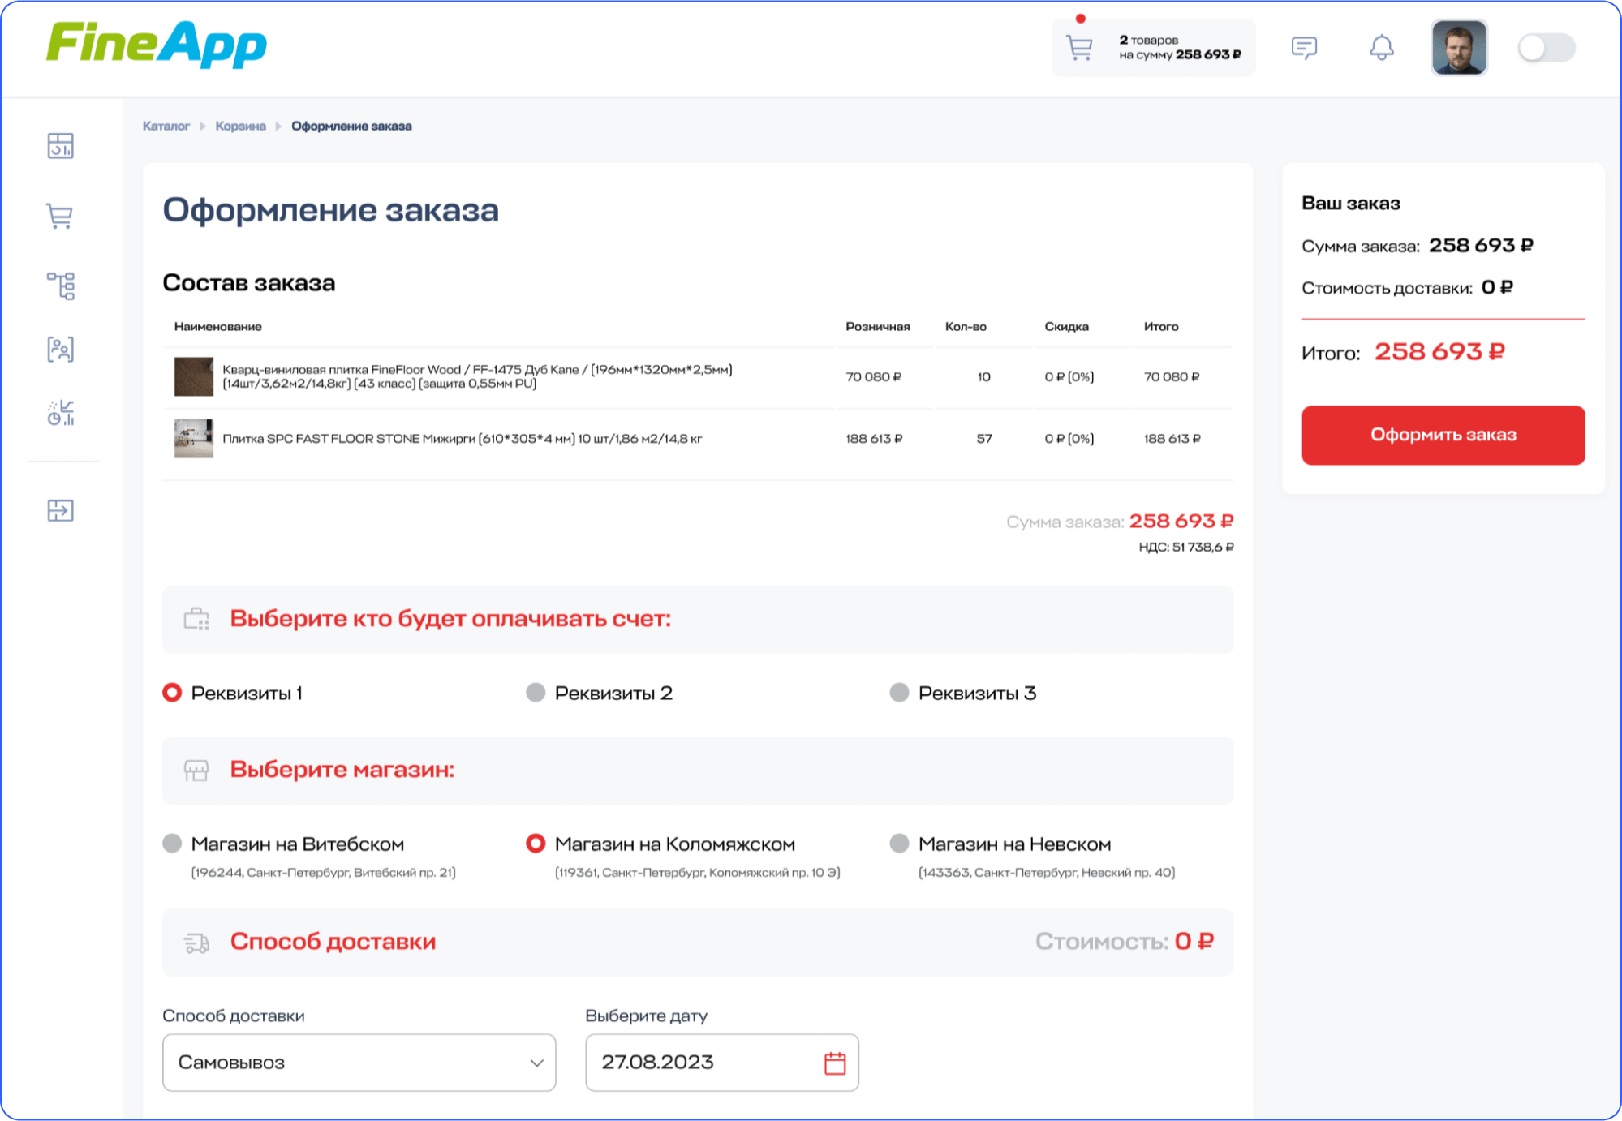Click the logout arrow sidebar icon

pyautogui.click(x=60, y=510)
